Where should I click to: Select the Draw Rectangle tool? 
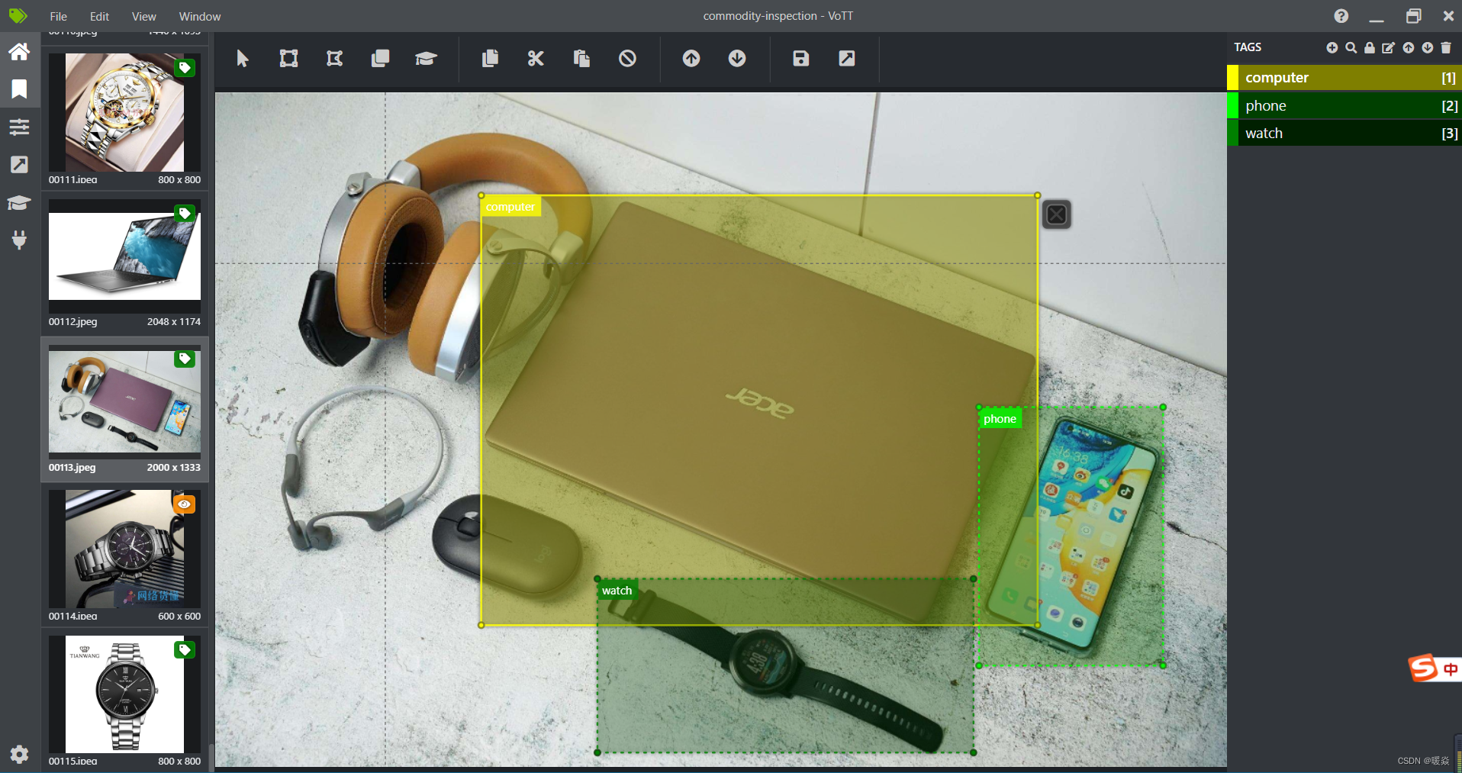288,59
